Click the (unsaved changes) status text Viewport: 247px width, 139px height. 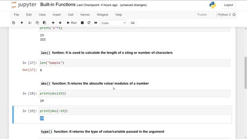coord(133,5)
